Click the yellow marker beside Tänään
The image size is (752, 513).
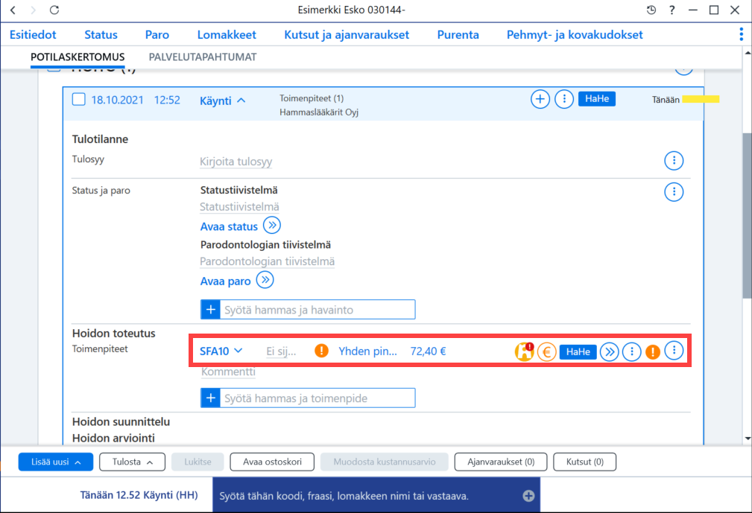pos(701,99)
